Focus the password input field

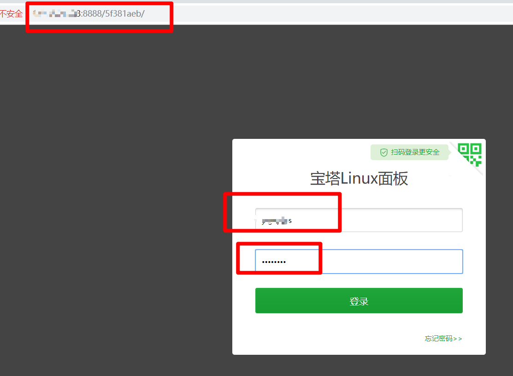pos(359,262)
